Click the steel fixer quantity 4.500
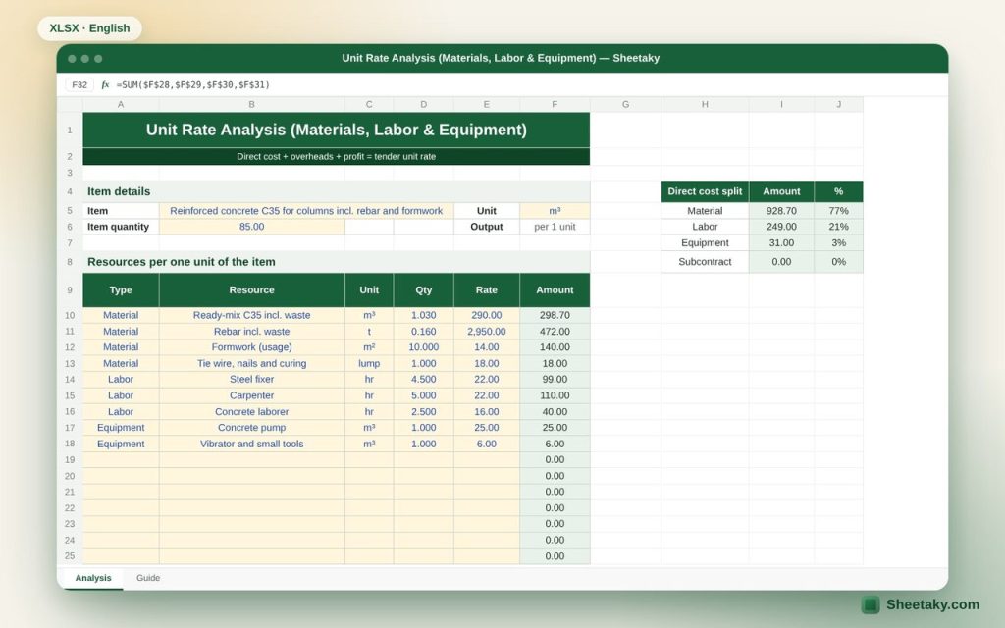Screen dimensions: 1005x628 [x=423, y=380]
